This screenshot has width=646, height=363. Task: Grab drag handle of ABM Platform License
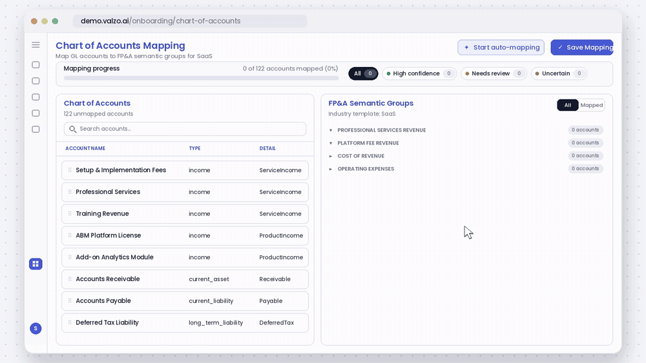pos(70,235)
